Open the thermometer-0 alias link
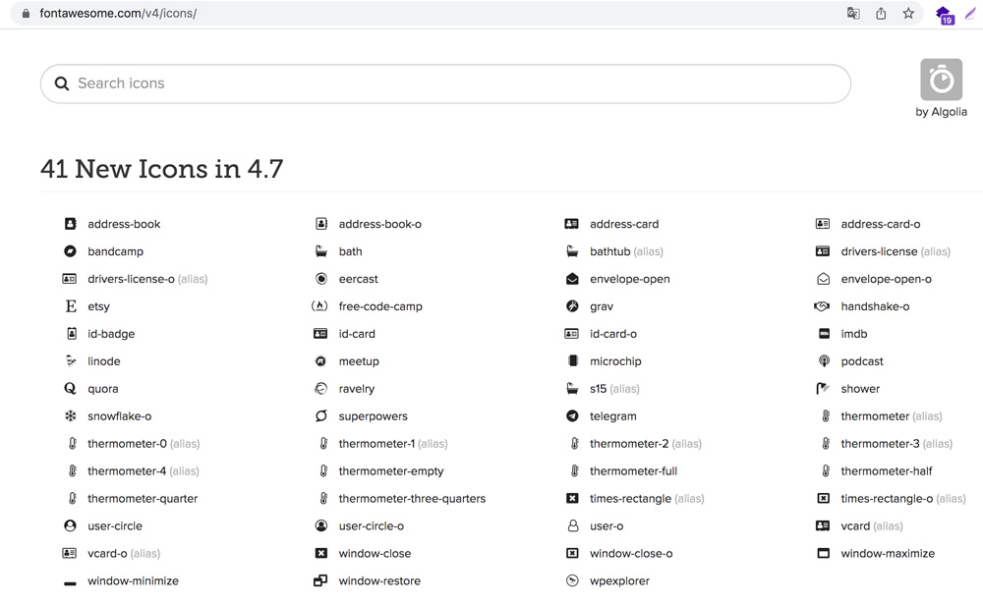Screen dimensions: 983x603 (x=144, y=443)
